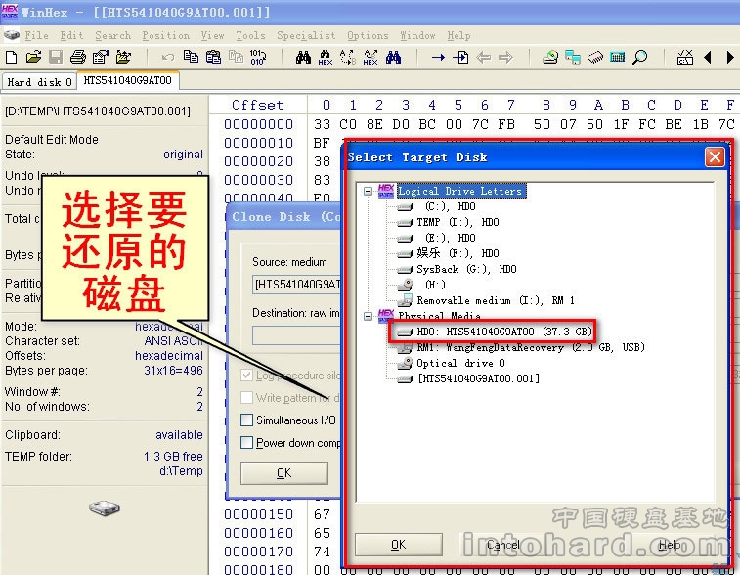Click the Go To Offset arrow icon
The image size is (740, 575).
[x=437, y=58]
